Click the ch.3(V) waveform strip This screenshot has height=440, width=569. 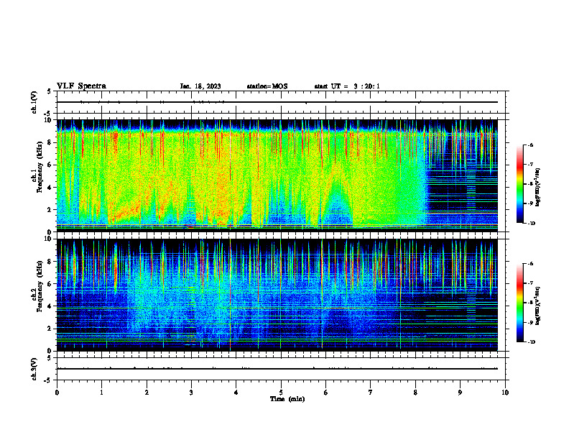(281, 369)
